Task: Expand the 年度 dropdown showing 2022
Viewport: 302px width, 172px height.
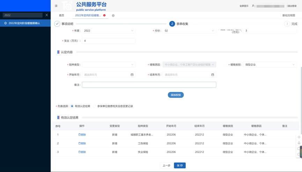Action: (108, 31)
